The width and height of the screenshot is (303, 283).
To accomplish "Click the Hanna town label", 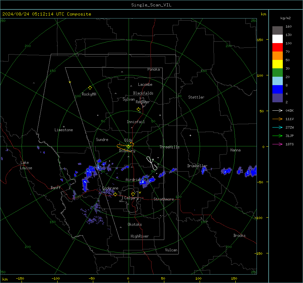I will pyautogui.click(x=235, y=150).
